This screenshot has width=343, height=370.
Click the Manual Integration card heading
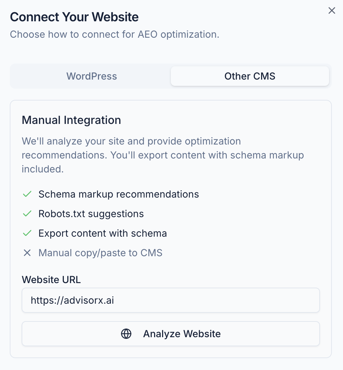click(x=71, y=120)
